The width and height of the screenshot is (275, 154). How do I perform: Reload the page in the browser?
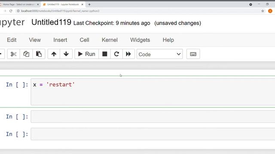(11, 11)
